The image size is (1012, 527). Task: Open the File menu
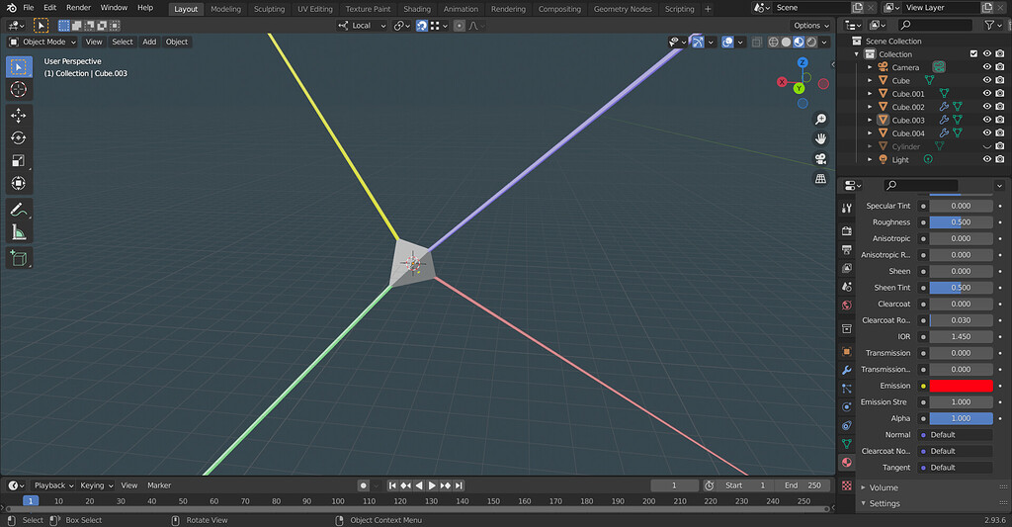click(x=29, y=8)
